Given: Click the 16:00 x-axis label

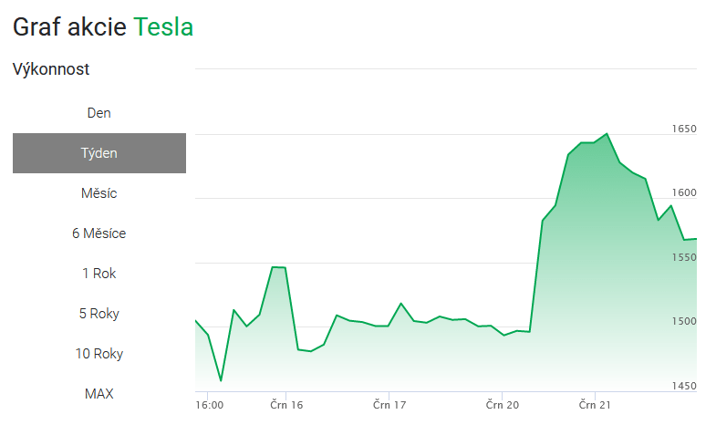Looking at the screenshot, I should [210, 404].
